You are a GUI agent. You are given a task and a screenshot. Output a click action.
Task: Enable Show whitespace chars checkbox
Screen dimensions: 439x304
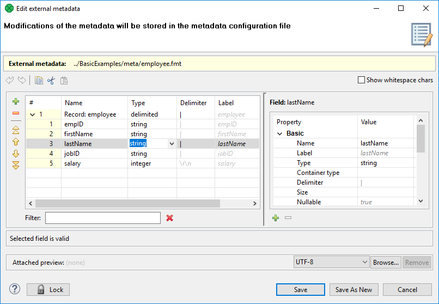361,80
